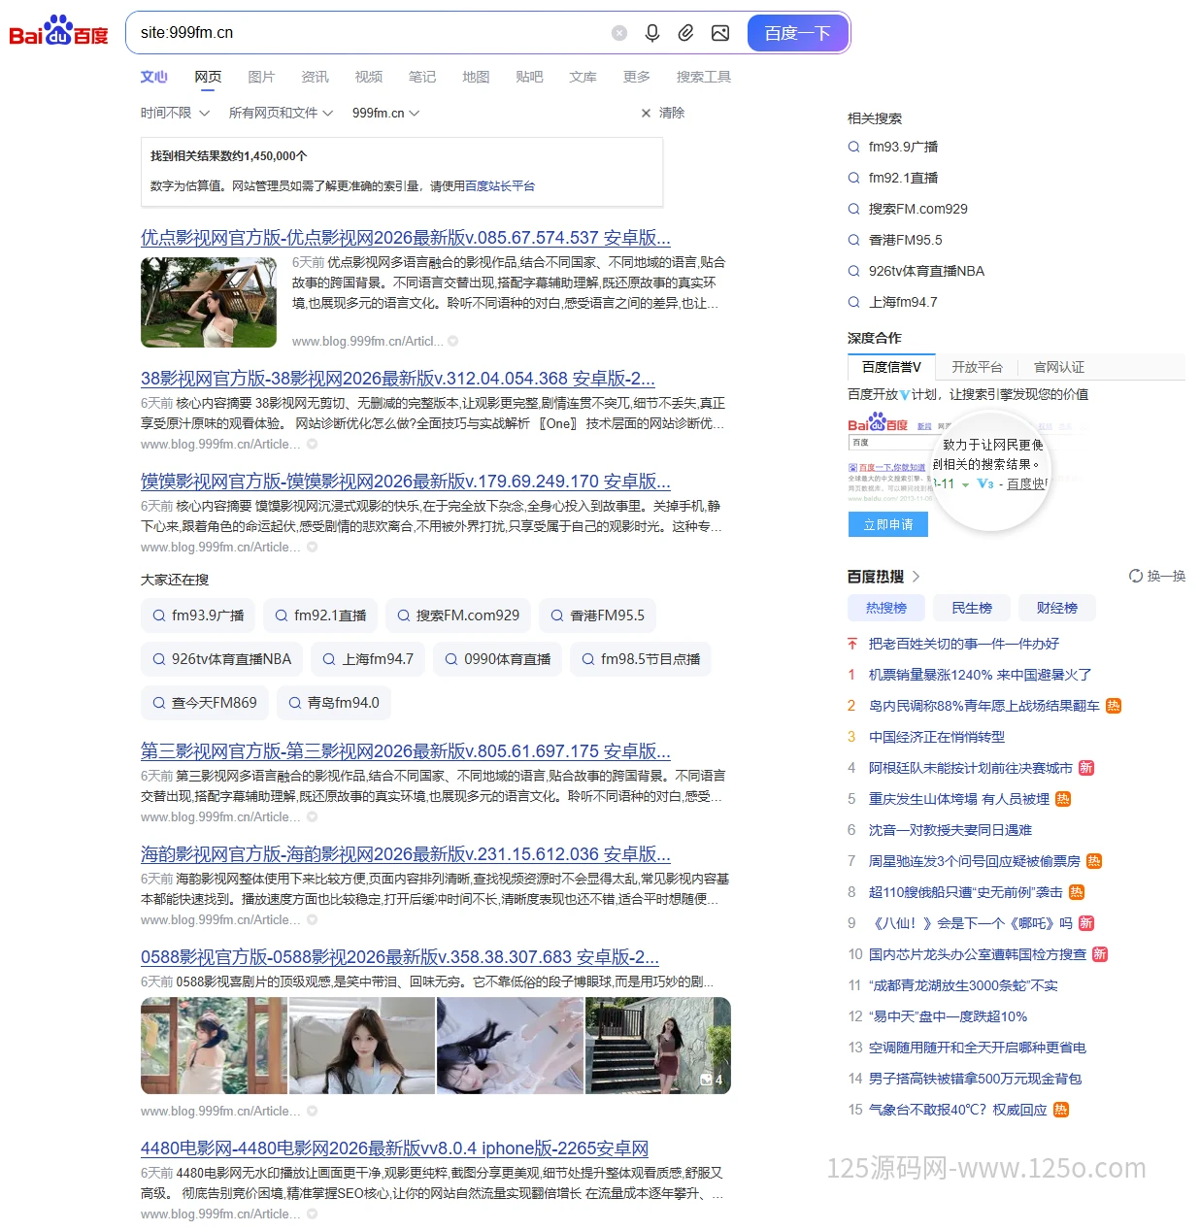Open the 海韵影视网官方版 result title
This screenshot has width=1200, height=1231.
[x=406, y=854]
